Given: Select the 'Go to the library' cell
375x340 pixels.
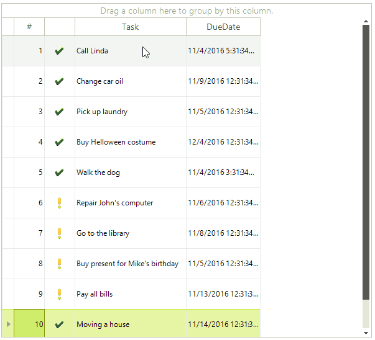Looking at the screenshot, I should [131, 233].
